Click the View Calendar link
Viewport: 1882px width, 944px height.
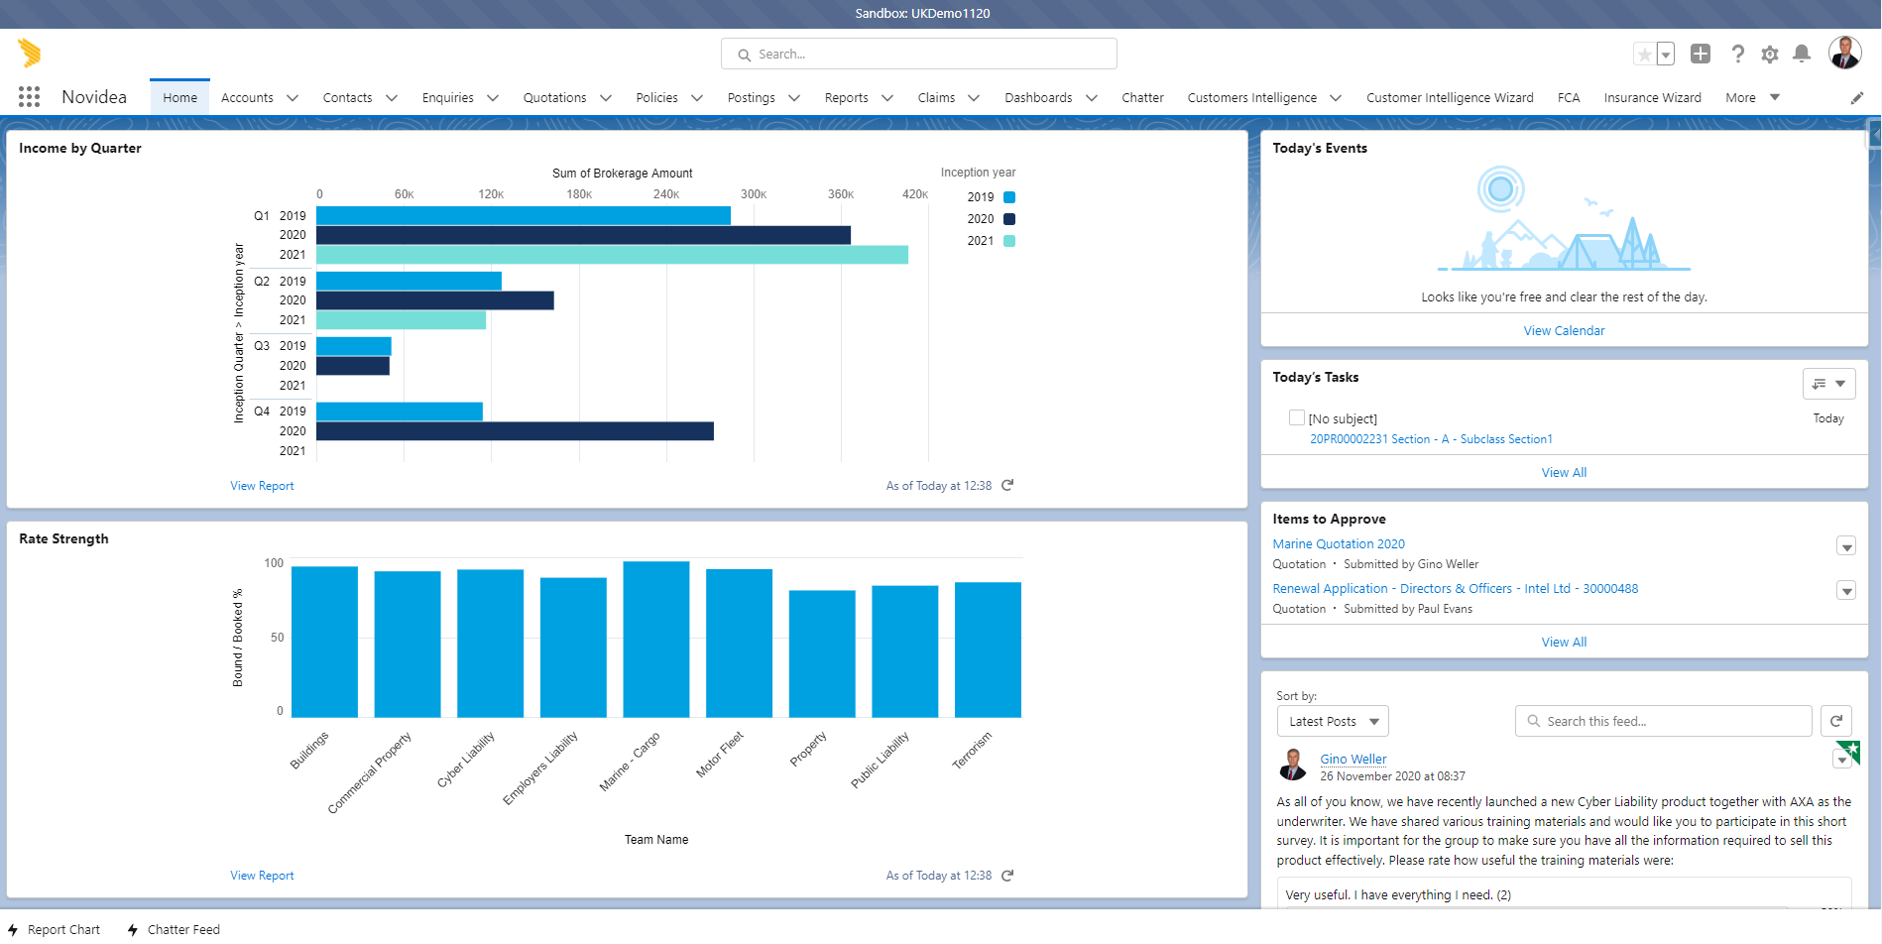click(1564, 330)
